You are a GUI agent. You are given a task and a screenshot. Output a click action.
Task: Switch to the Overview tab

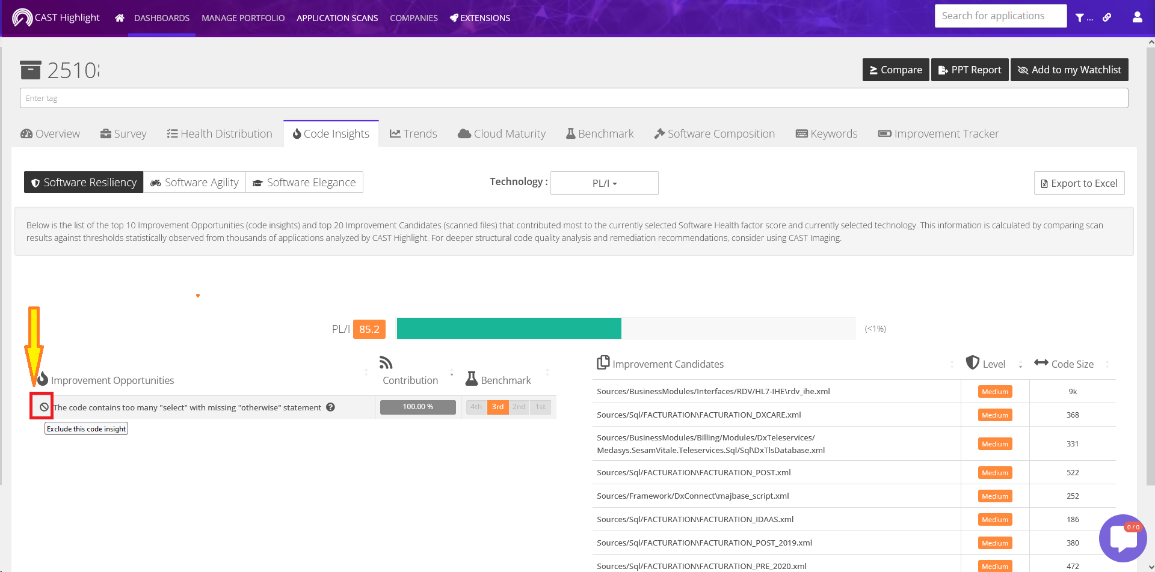tap(51, 133)
